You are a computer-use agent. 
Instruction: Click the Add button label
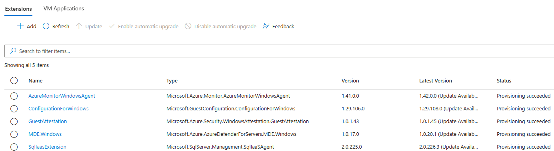pyautogui.click(x=32, y=26)
